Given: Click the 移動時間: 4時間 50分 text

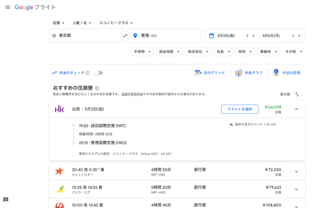Looking at the screenshot, I should point(95,134).
